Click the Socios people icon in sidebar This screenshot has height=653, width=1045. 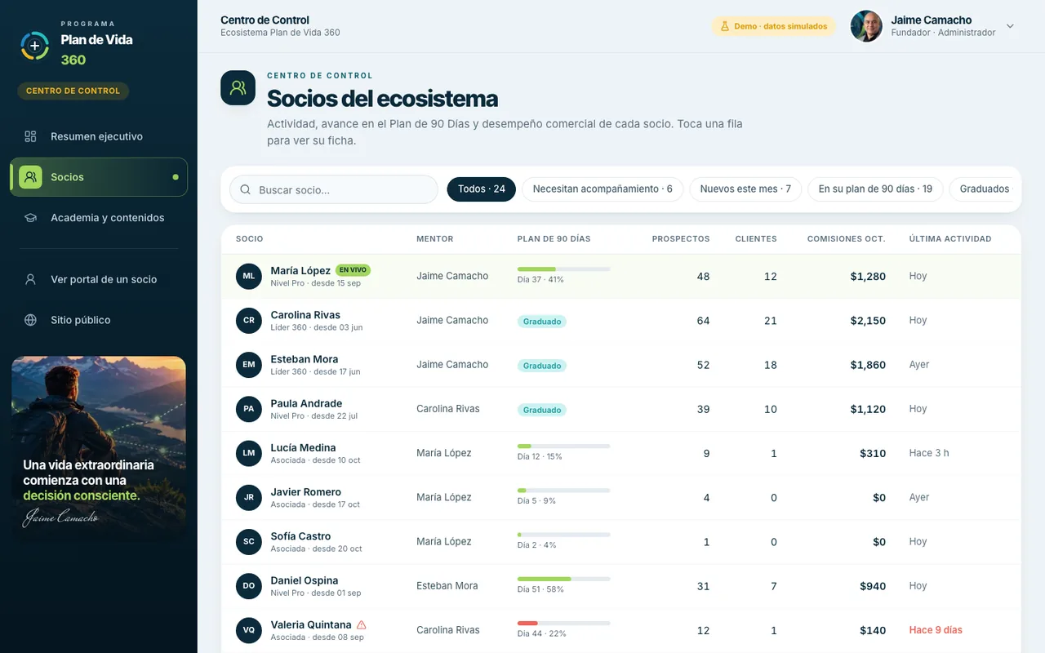[30, 177]
